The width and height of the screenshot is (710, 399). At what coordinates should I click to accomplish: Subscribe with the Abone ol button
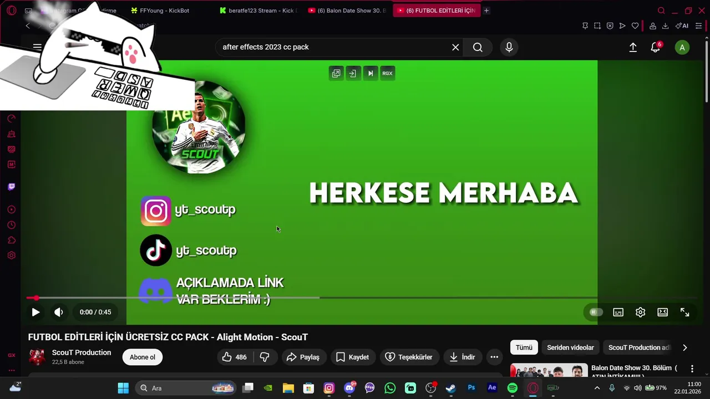tap(143, 357)
